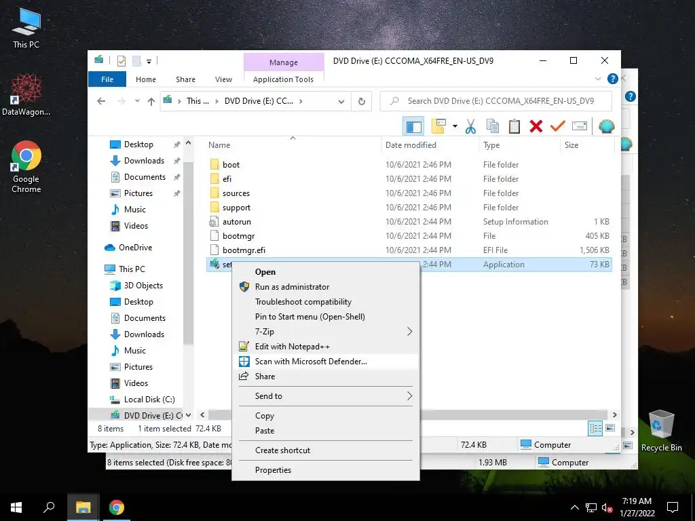Image resolution: width=695 pixels, height=521 pixels.
Task: Select the bootmgr.efi file
Action: click(x=244, y=250)
